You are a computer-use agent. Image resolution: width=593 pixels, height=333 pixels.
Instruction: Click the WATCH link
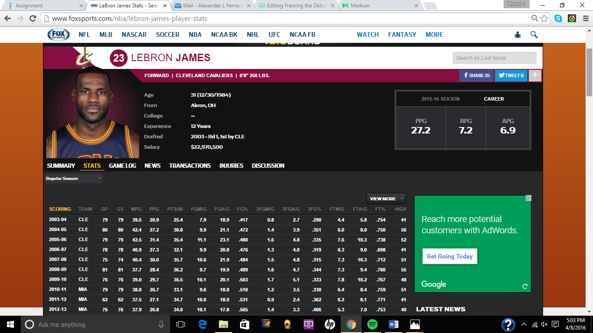tap(368, 35)
